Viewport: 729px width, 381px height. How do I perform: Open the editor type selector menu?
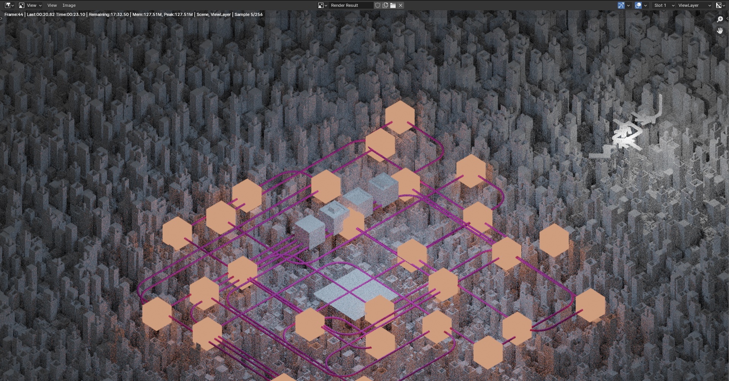(9, 5)
